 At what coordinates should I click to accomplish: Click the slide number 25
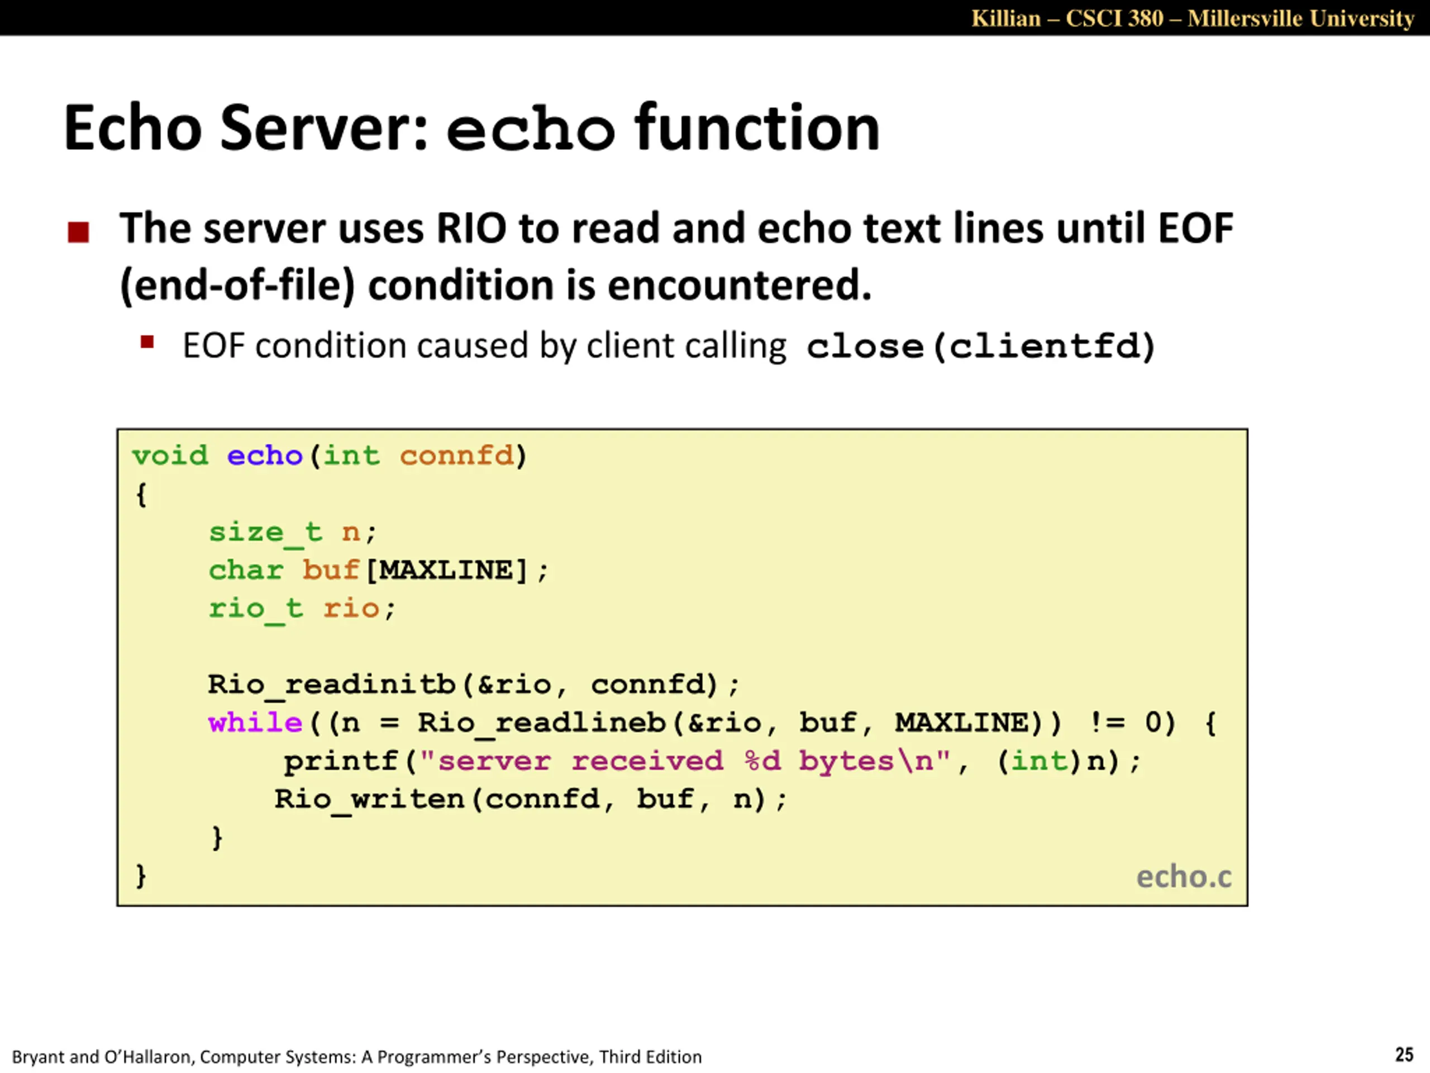pyautogui.click(x=1404, y=1055)
